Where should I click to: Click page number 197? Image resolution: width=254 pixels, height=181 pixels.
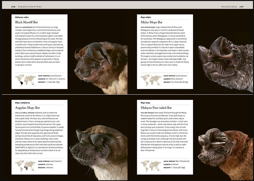(241, 7)
